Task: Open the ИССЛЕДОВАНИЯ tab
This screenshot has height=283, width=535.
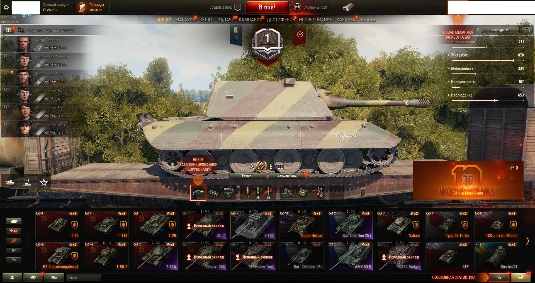Action: (x=315, y=20)
